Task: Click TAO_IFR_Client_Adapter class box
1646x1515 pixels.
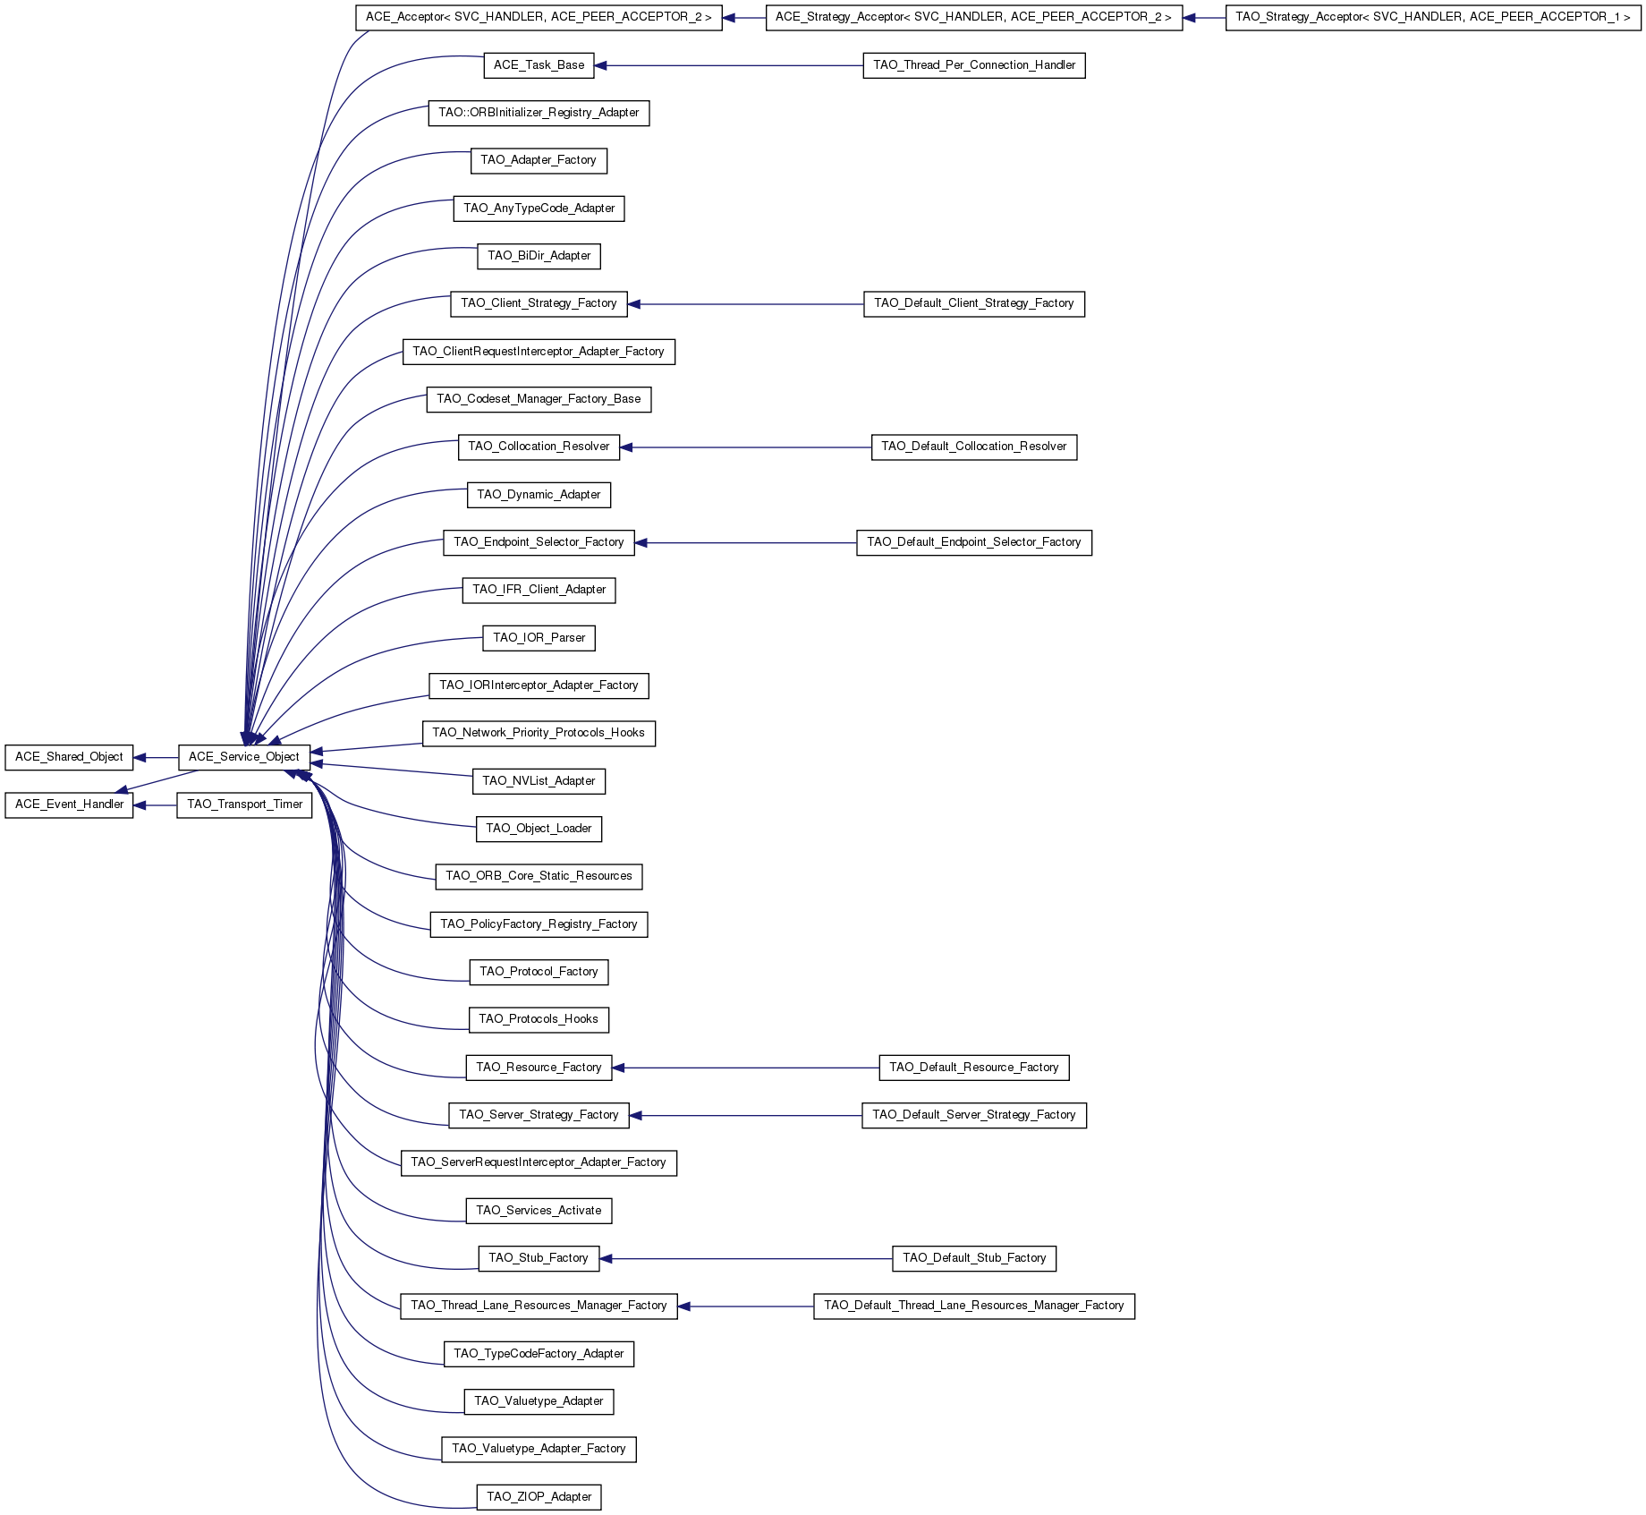Action: (539, 590)
